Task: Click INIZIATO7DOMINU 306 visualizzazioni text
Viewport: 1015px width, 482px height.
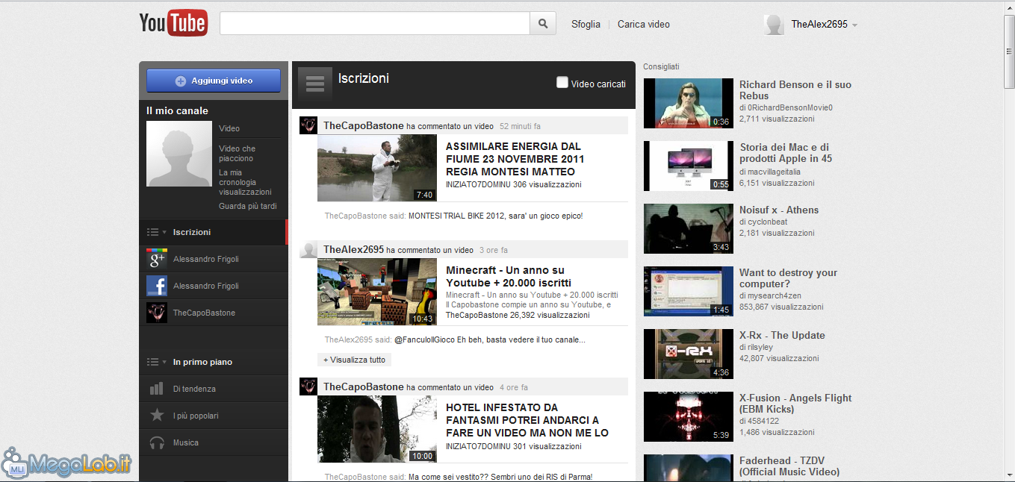Action: [513, 184]
